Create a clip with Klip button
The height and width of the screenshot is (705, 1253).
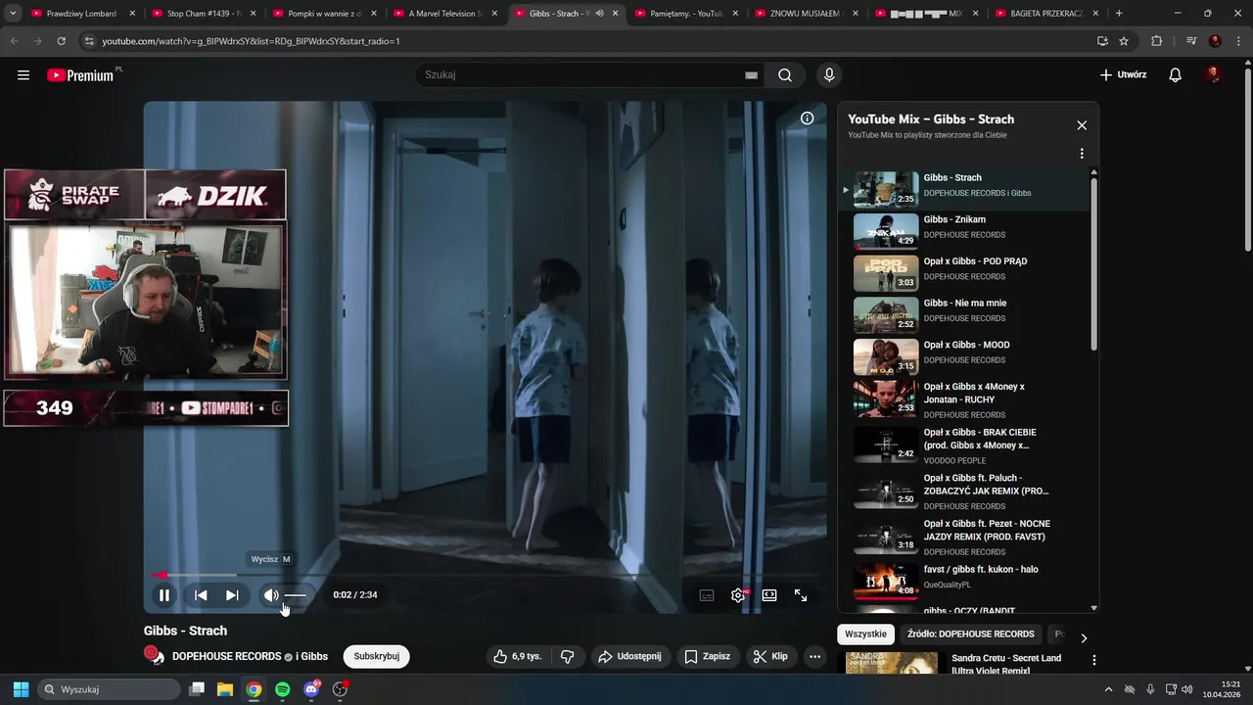pyautogui.click(x=770, y=656)
